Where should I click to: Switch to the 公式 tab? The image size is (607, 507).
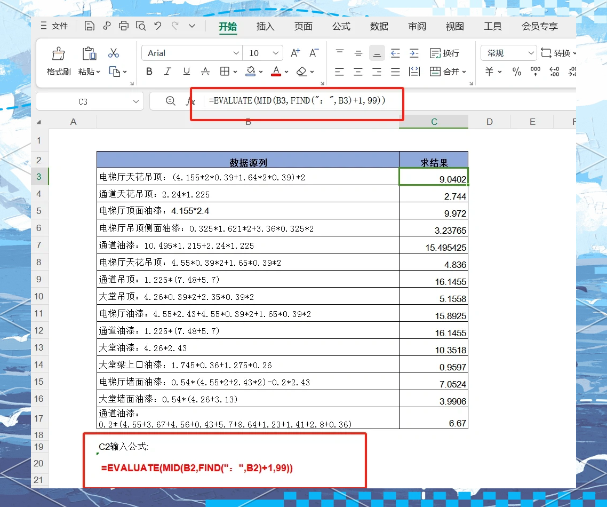(341, 26)
